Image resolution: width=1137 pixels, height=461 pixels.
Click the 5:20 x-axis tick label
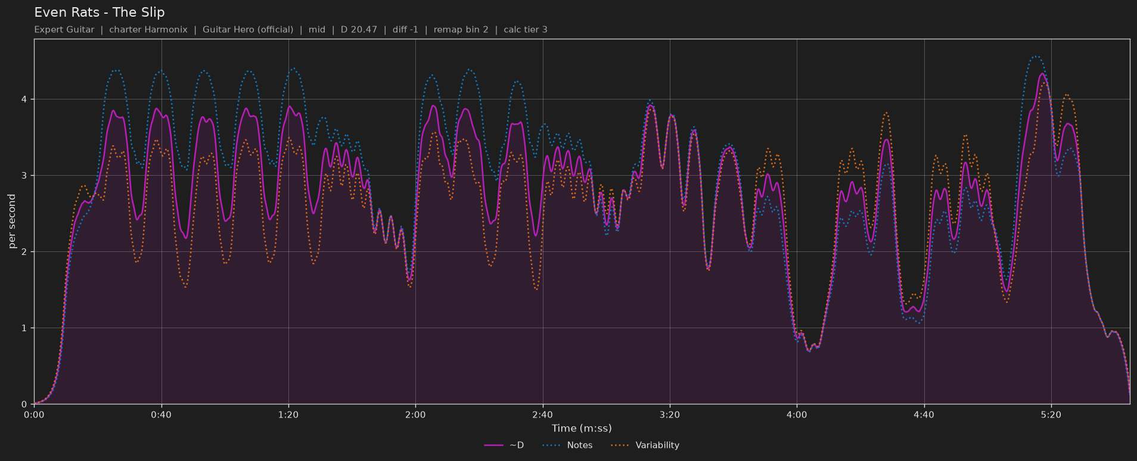[x=1051, y=415]
